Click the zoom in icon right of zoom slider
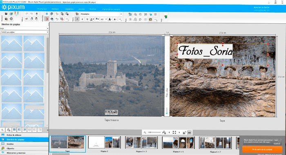This screenshot has height=155, width=286. 164,133
